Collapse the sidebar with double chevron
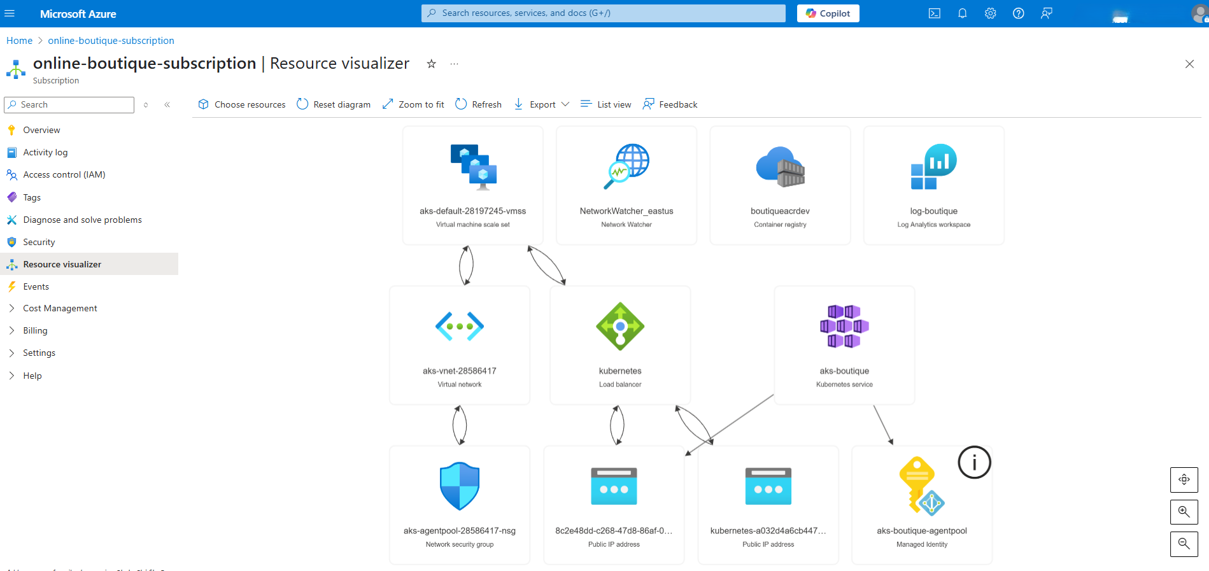1209x571 pixels. [x=167, y=105]
